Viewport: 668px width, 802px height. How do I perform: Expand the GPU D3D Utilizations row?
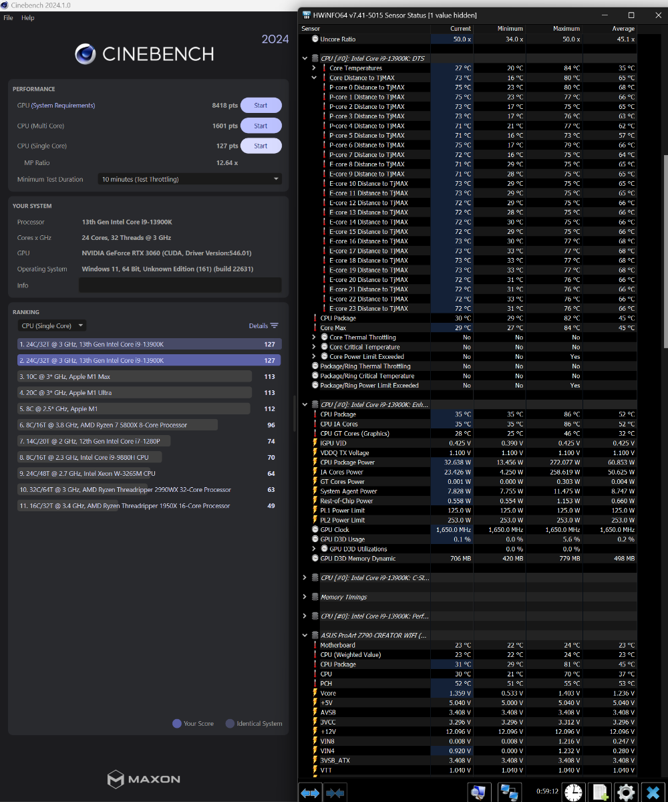(314, 549)
